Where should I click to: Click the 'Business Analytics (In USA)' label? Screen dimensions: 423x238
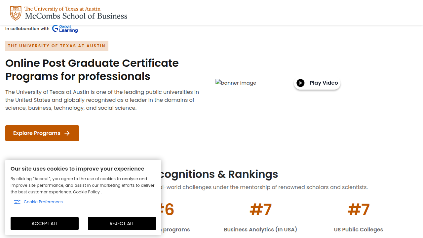[x=260, y=229]
